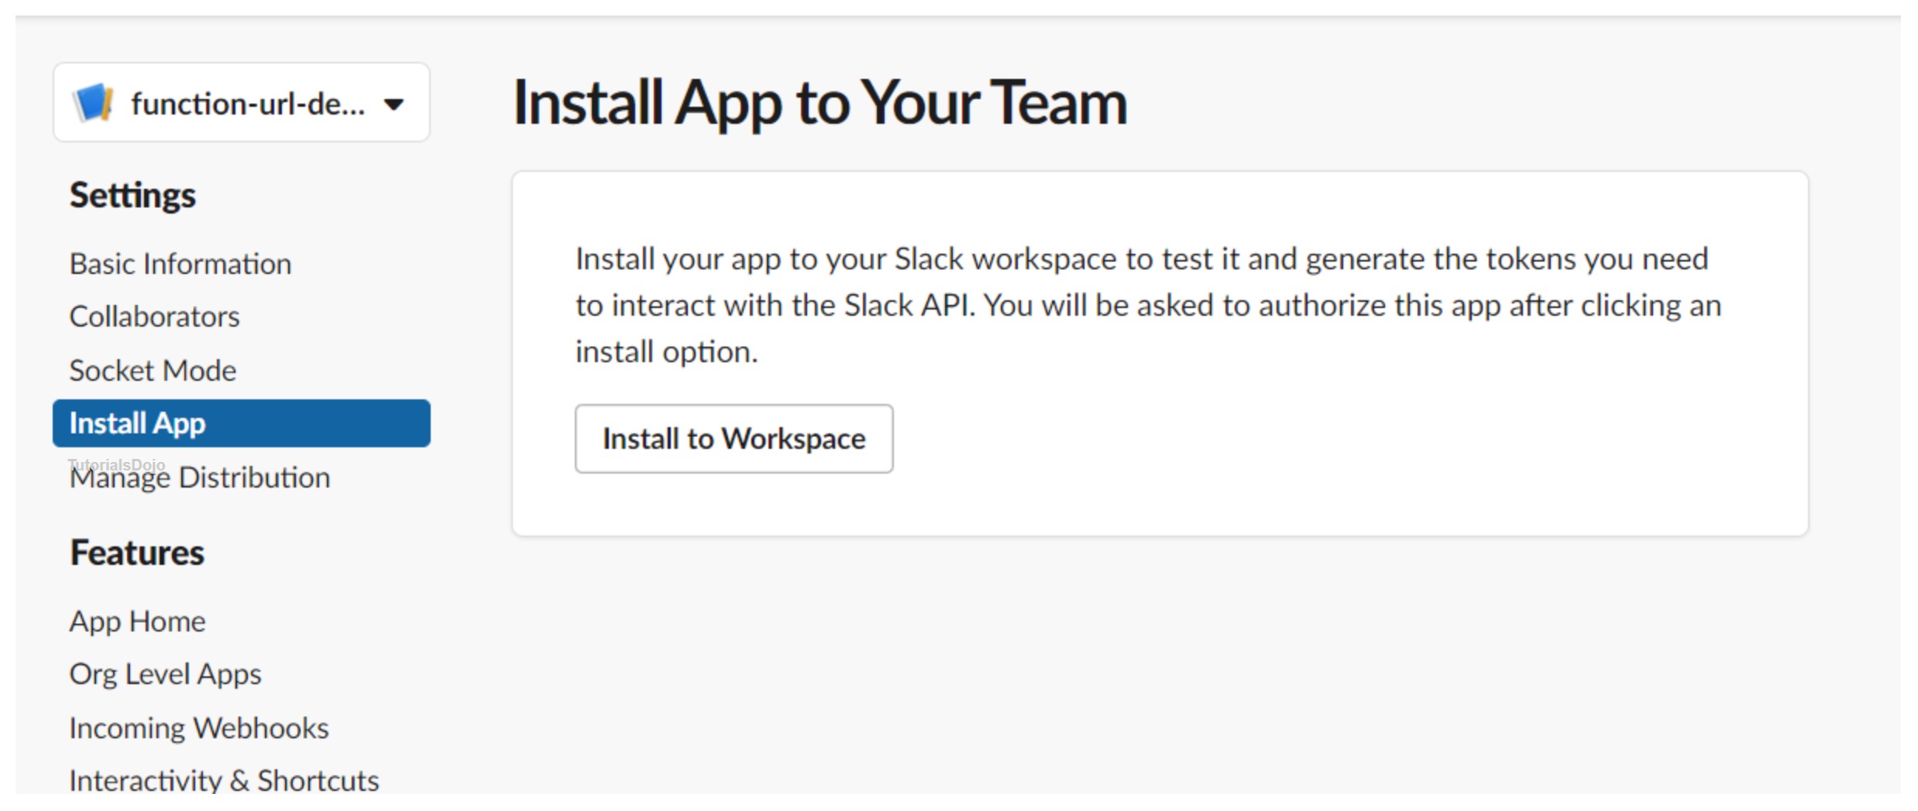Navigate to App Home feature
1918x811 pixels.
point(137,621)
